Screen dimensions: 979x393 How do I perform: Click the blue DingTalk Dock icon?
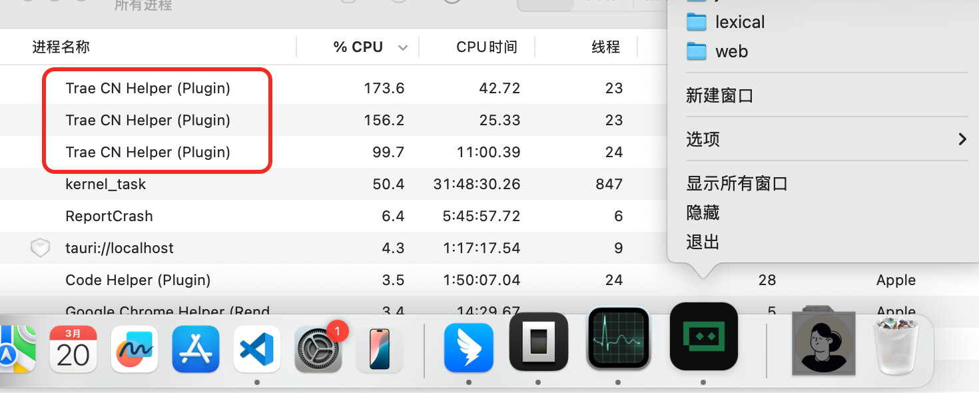(469, 347)
